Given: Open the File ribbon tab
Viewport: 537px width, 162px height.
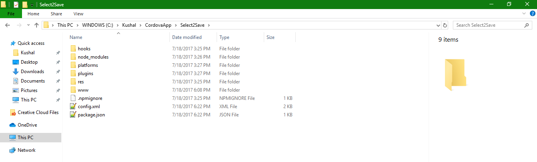Looking at the screenshot, I should pos(11,14).
